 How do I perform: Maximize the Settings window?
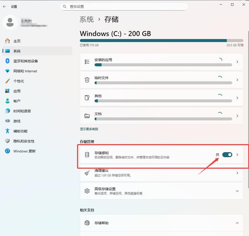[x=232, y=4]
